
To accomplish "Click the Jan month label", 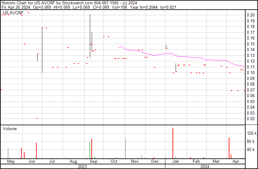I will click(x=176, y=162).
